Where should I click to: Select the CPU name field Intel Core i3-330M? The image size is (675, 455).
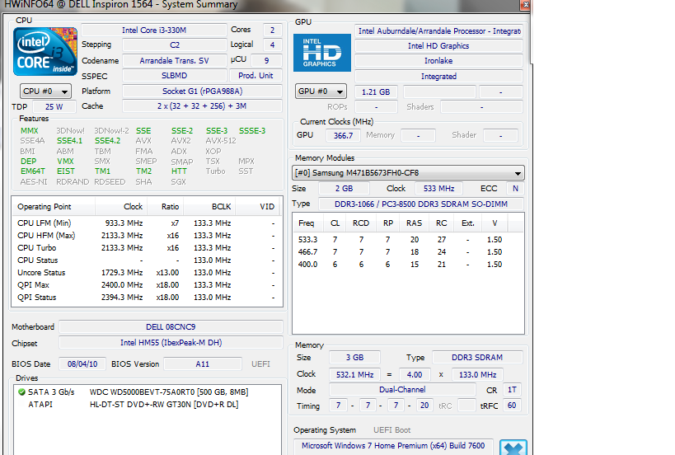pyautogui.click(x=154, y=30)
